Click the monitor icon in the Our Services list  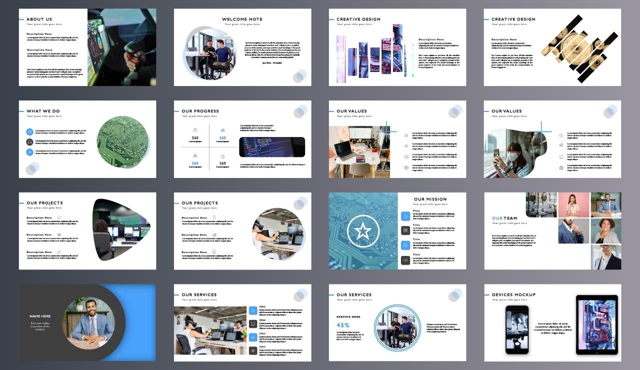[253, 323]
